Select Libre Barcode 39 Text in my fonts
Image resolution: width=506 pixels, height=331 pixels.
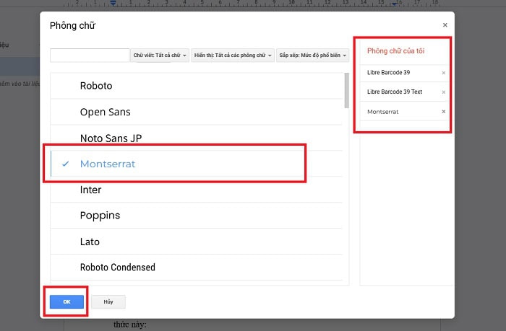395,92
